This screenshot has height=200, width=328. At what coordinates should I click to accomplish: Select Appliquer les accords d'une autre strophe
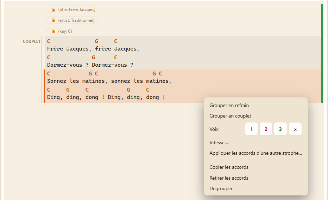point(256,153)
